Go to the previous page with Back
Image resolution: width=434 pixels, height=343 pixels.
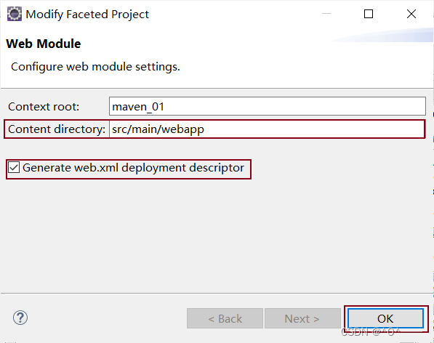click(225, 319)
